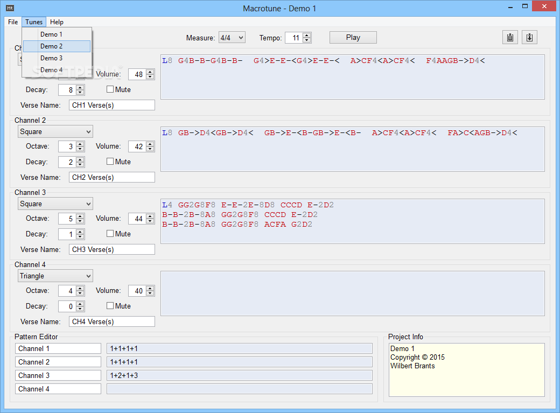
Task: Decrease Tempo with the down arrow
Action: point(307,40)
